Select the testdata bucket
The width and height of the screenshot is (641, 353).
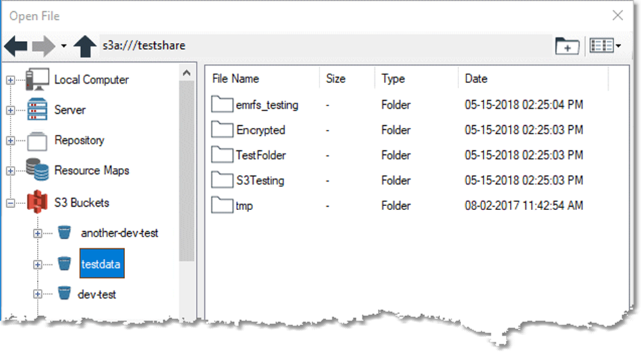(x=101, y=263)
